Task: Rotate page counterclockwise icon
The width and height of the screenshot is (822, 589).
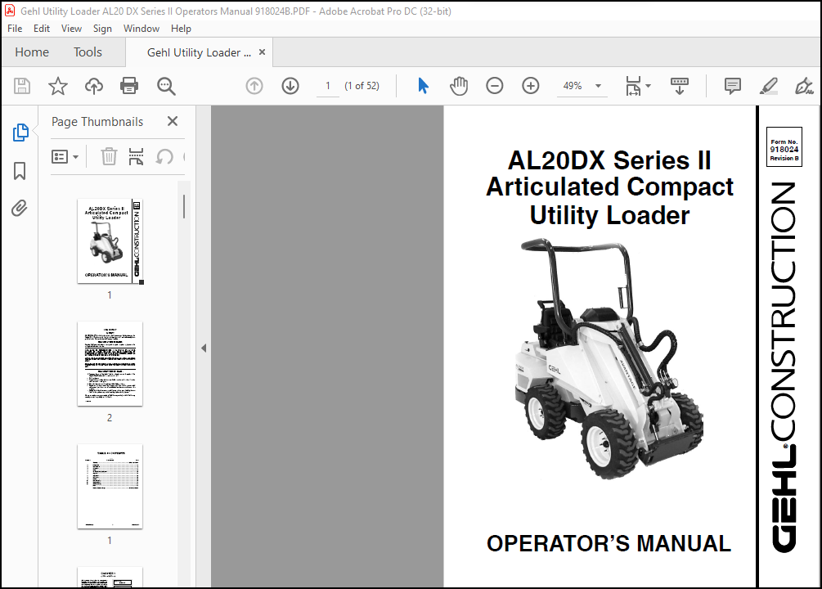Action: 164,156
